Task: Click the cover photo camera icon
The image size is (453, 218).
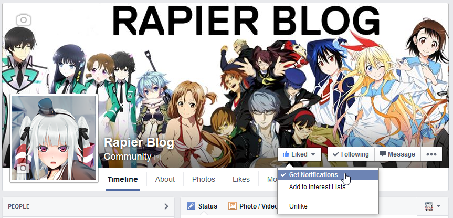Action: tap(24, 20)
